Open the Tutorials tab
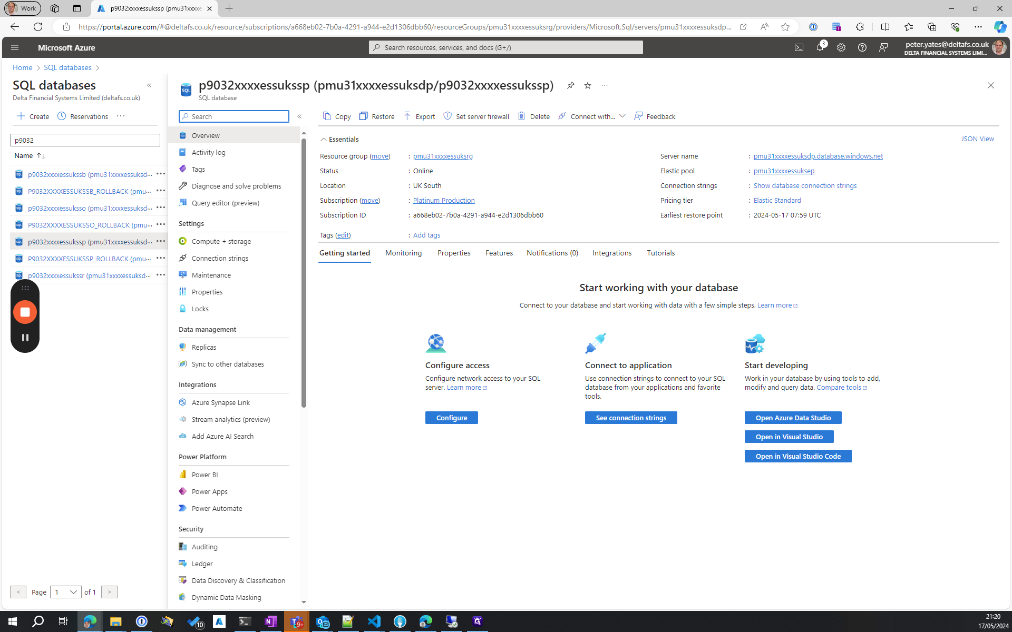The image size is (1012, 632). point(660,253)
